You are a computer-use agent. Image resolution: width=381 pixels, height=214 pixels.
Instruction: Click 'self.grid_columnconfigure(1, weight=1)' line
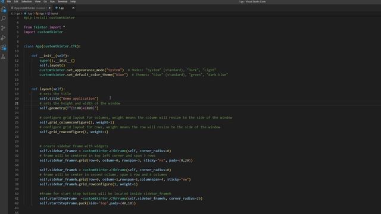tap(77, 122)
